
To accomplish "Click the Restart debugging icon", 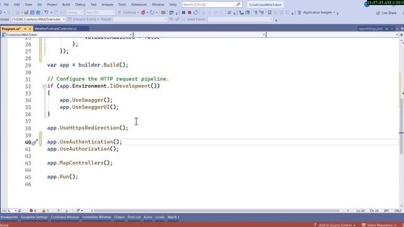I will 196,13.
